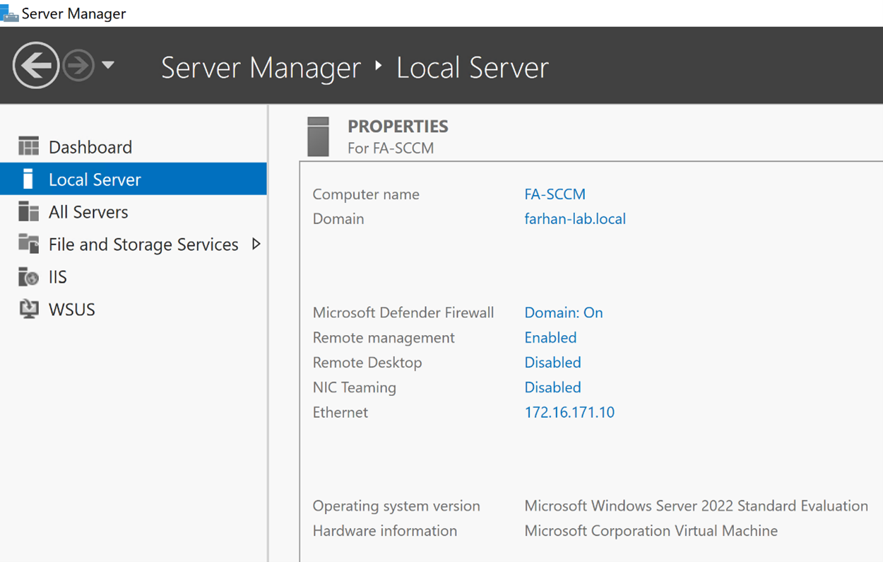Click the Server Manager breadcrumb title

[261, 68]
